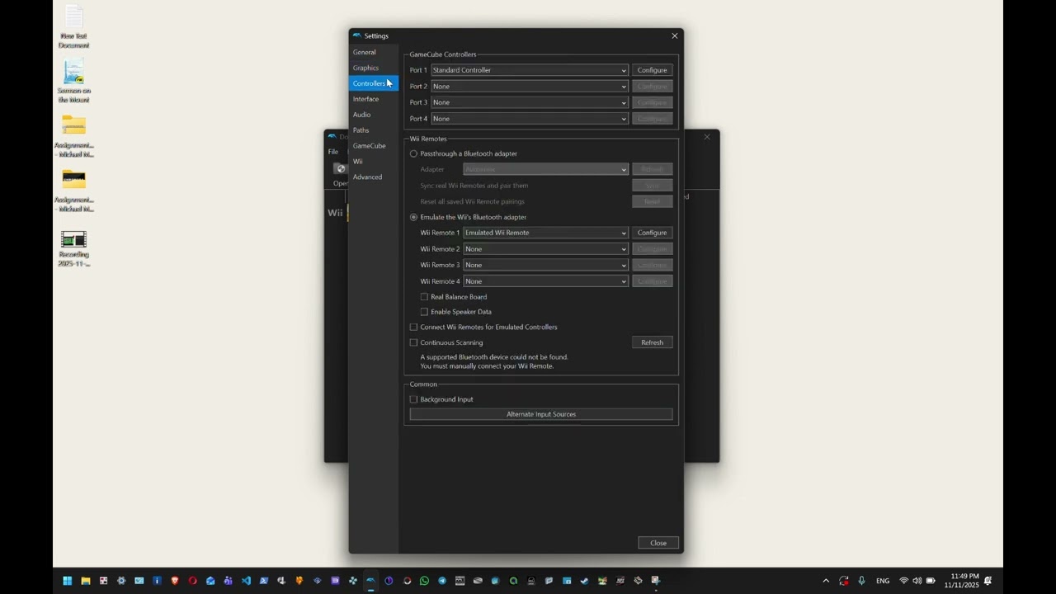Click the microphone icon in the system tray
The width and height of the screenshot is (1056, 594).
[861, 581]
